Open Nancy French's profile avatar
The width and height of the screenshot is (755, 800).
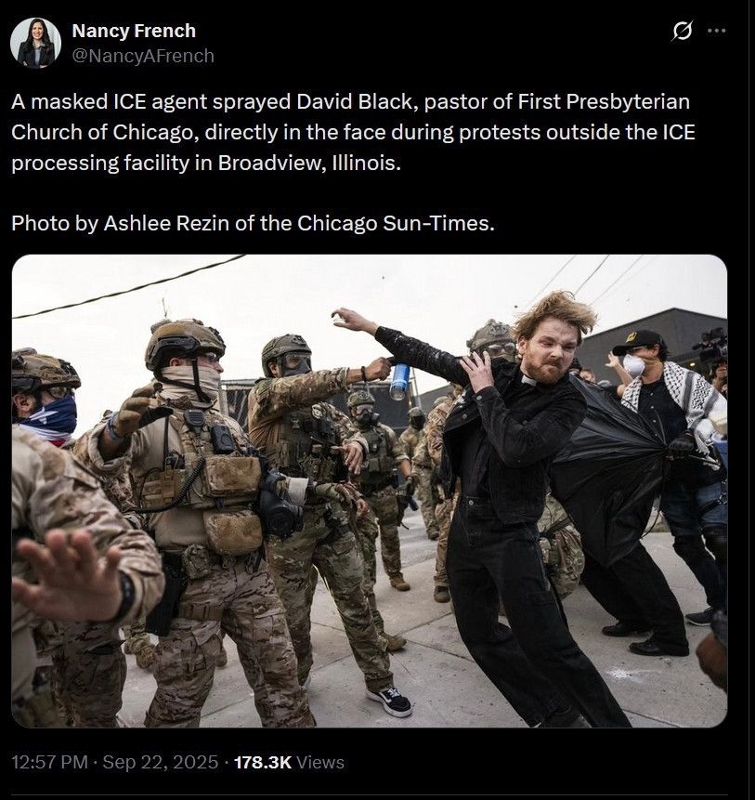(35, 43)
